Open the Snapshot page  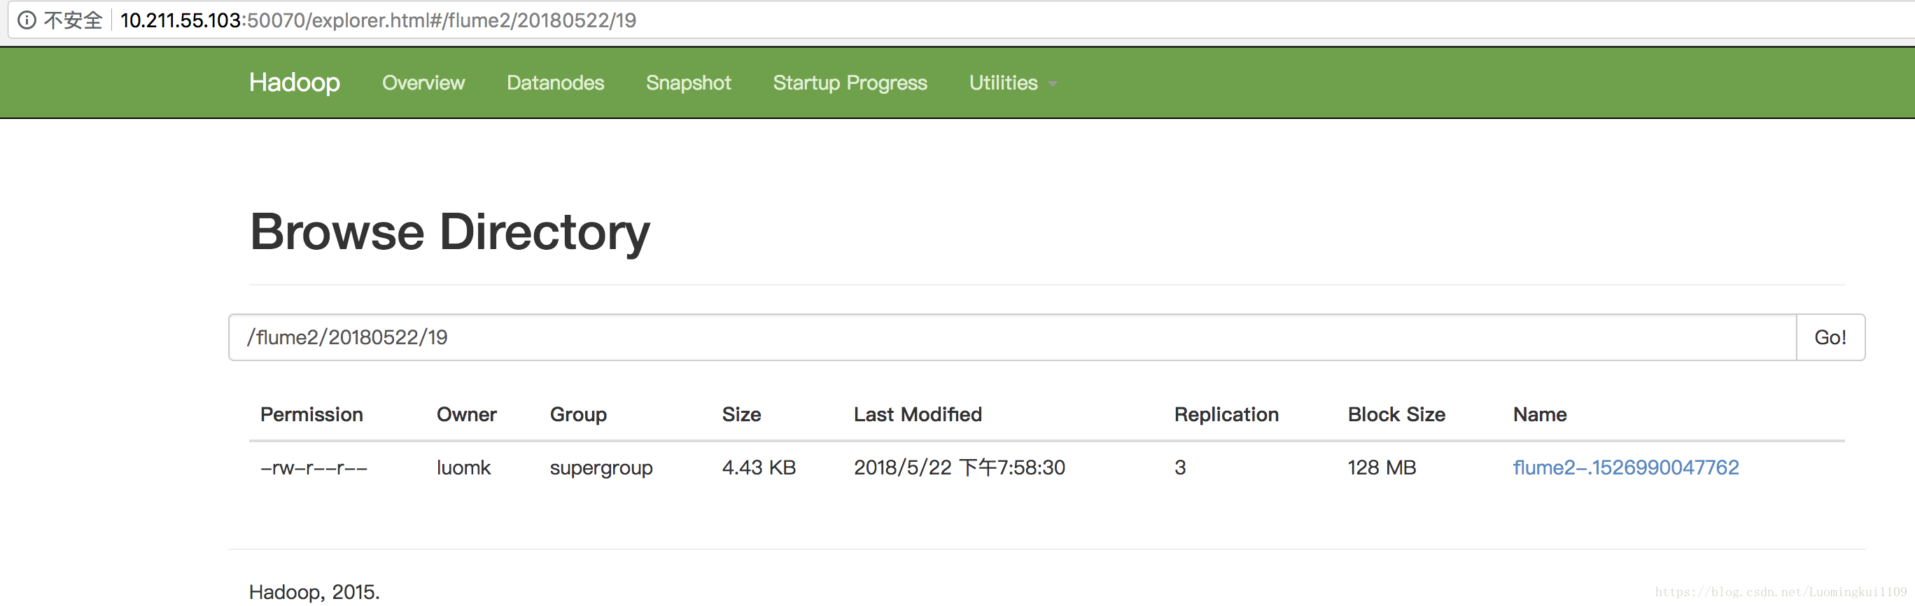click(x=689, y=83)
